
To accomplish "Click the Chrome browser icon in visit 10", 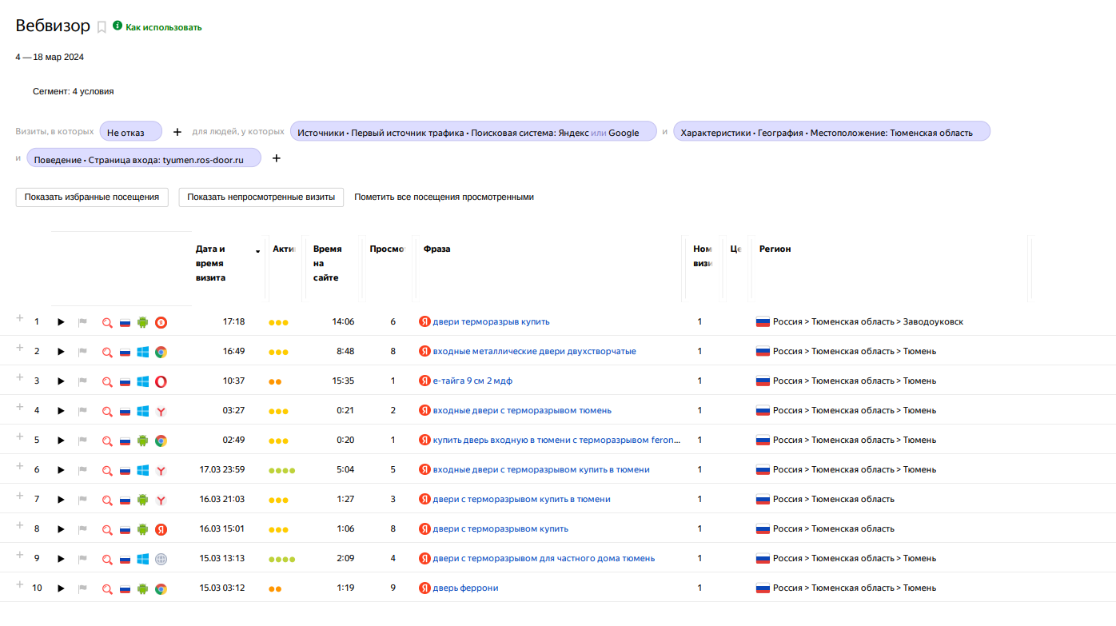I will (x=161, y=588).
